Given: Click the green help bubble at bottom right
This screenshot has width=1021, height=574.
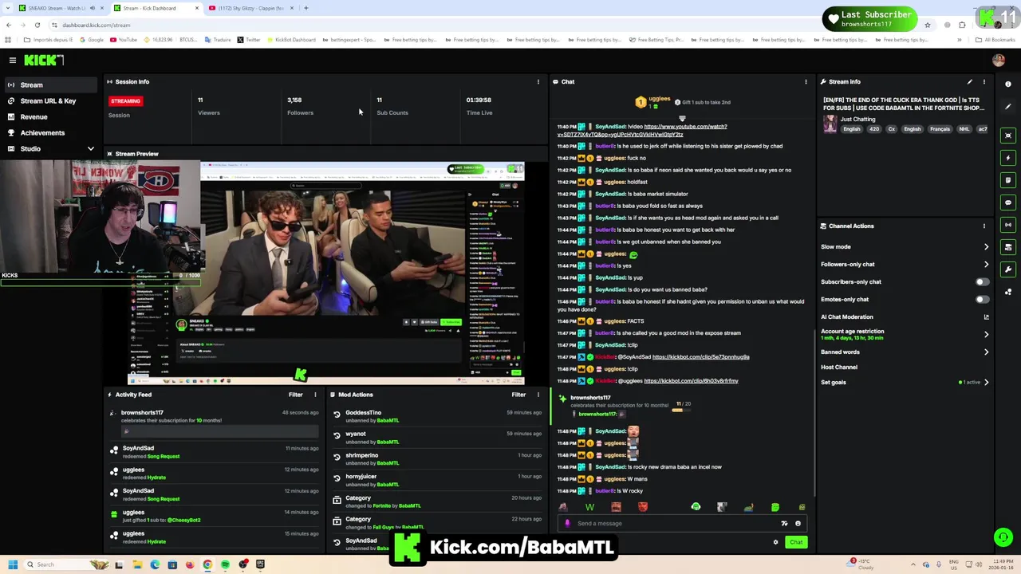Looking at the screenshot, I should click(x=1003, y=538).
